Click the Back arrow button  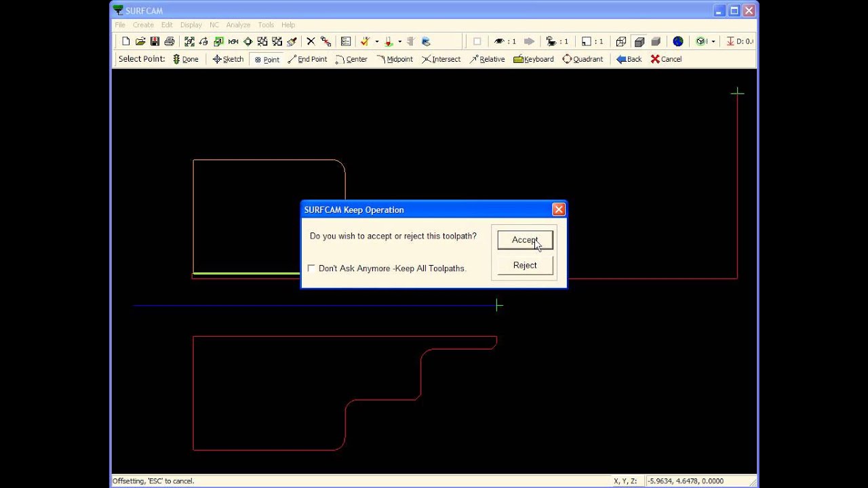[629, 59]
